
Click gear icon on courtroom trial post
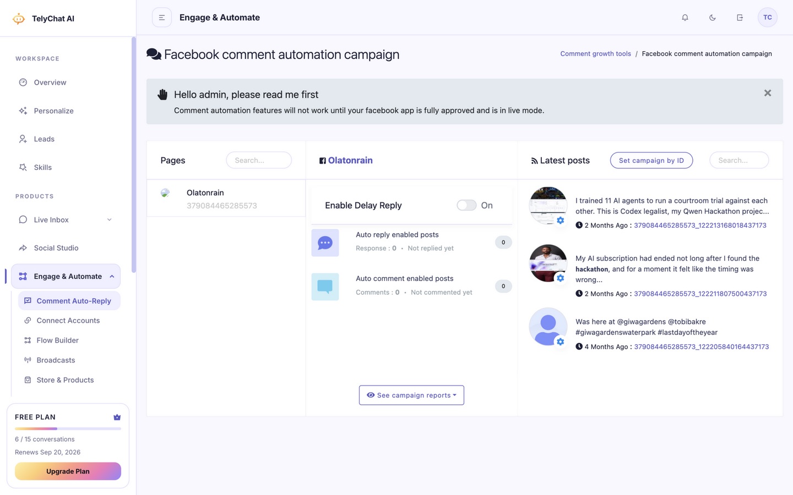pos(560,221)
